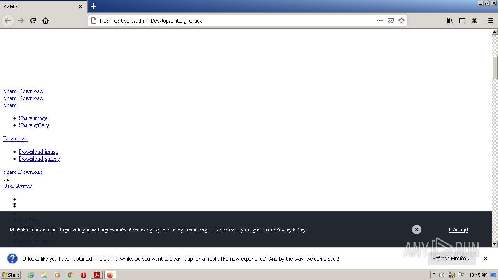
Task: Click the blue question mark info icon
Action: click(12, 259)
